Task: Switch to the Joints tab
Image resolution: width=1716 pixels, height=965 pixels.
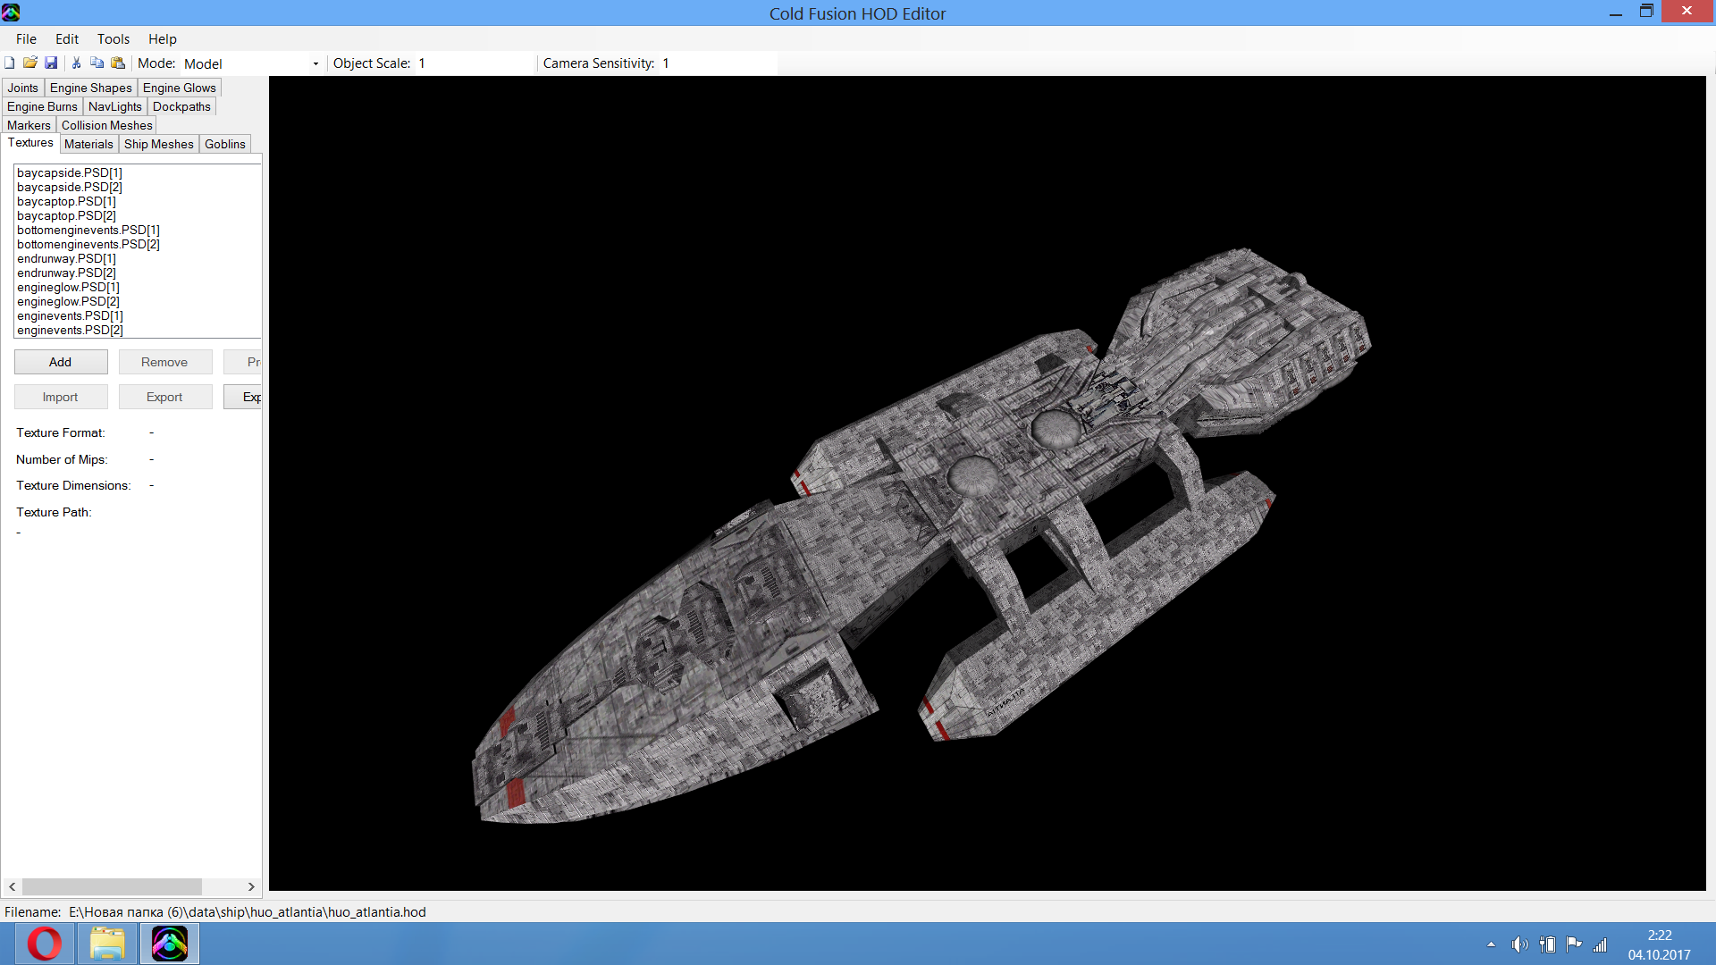Action: tap(23, 88)
